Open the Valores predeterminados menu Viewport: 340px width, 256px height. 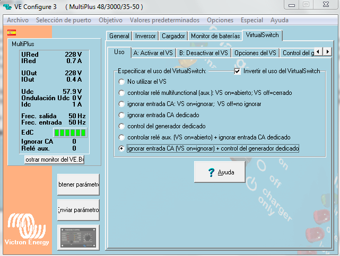164,20
